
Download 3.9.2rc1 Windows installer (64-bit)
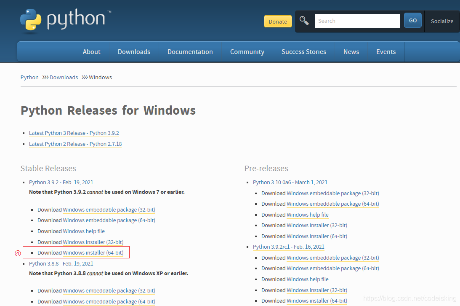tap(317, 301)
